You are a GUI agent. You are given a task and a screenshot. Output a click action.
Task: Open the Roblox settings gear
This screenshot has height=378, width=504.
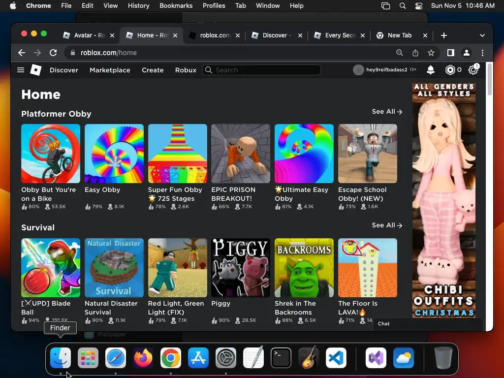(x=473, y=70)
